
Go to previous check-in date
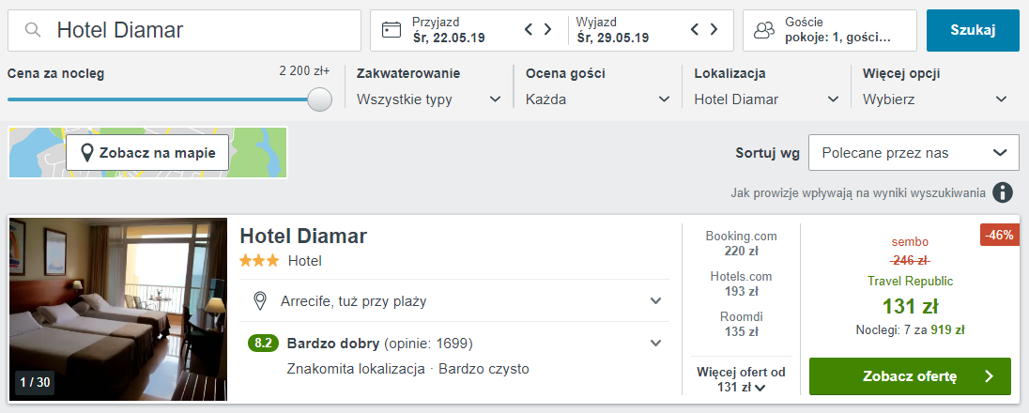(530, 30)
